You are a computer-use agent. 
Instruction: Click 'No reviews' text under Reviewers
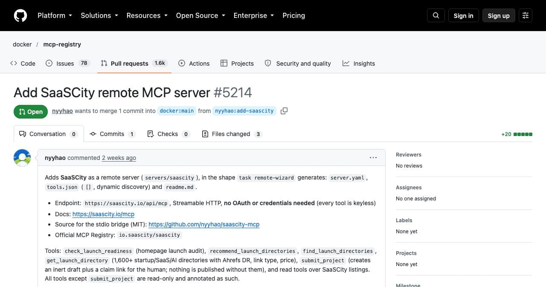coord(409,166)
